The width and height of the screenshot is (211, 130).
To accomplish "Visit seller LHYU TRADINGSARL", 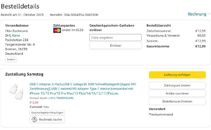I will coord(61,98).
